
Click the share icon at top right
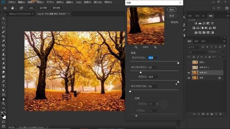(227, 8)
